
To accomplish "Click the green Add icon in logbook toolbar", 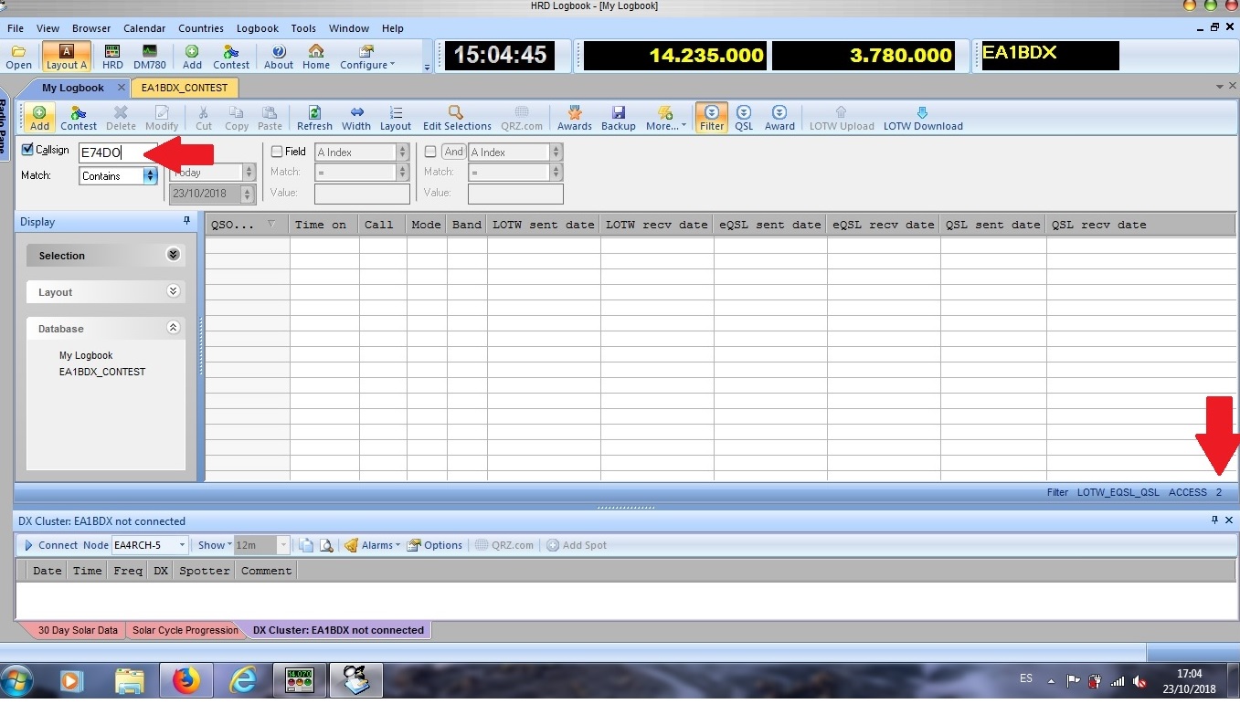I will [x=40, y=119].
